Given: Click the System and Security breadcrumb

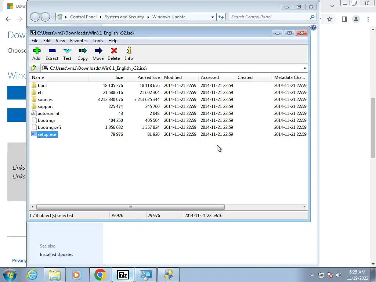Looking at the screenshot, I should [x=124, y=17].
